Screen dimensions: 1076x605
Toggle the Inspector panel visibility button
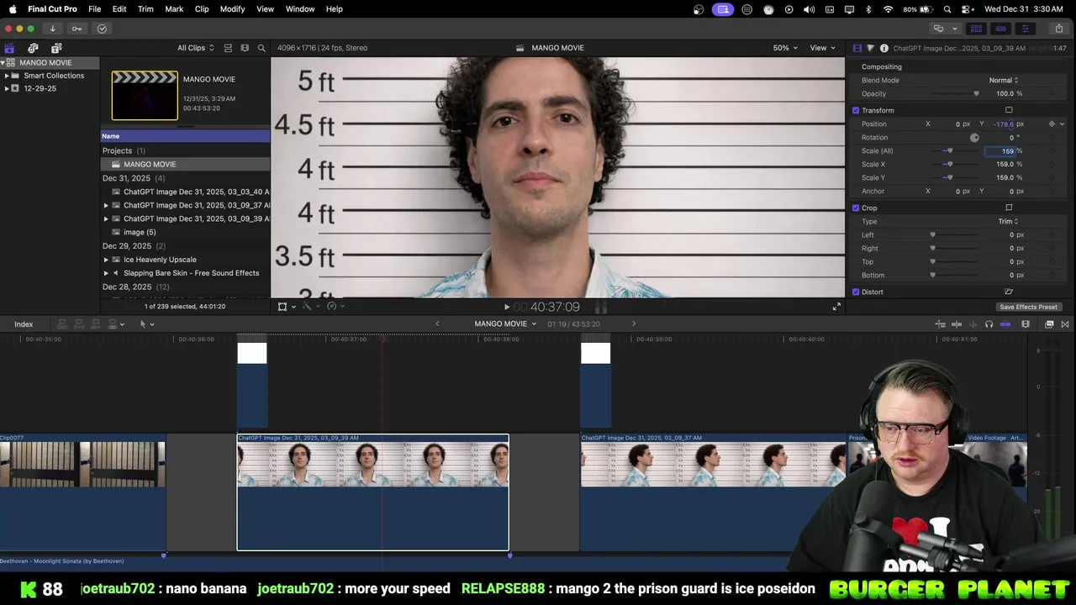(x=1025, y=29)
